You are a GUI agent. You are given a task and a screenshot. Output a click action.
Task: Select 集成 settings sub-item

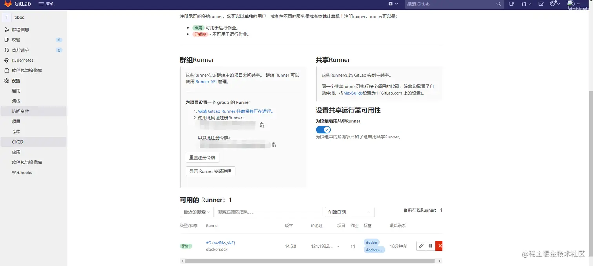coord(16,101)
